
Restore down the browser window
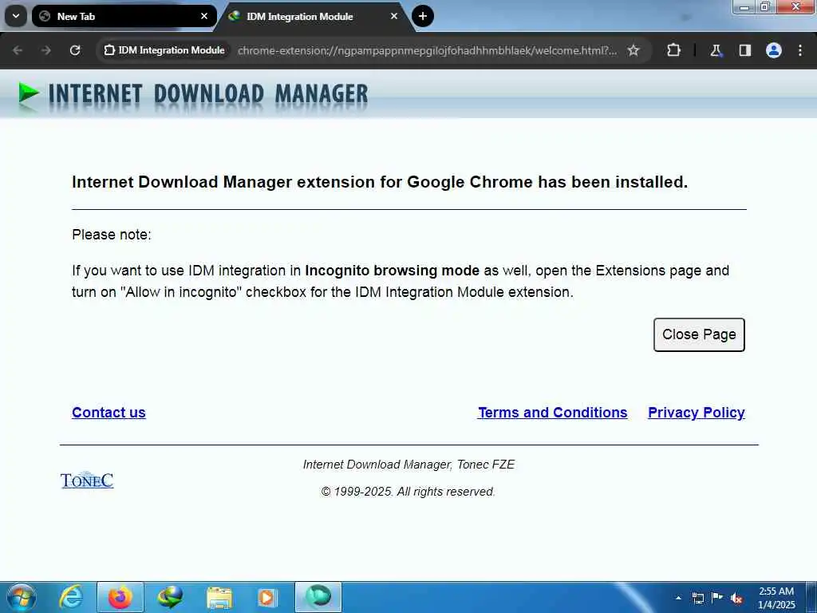coord(765,6)
